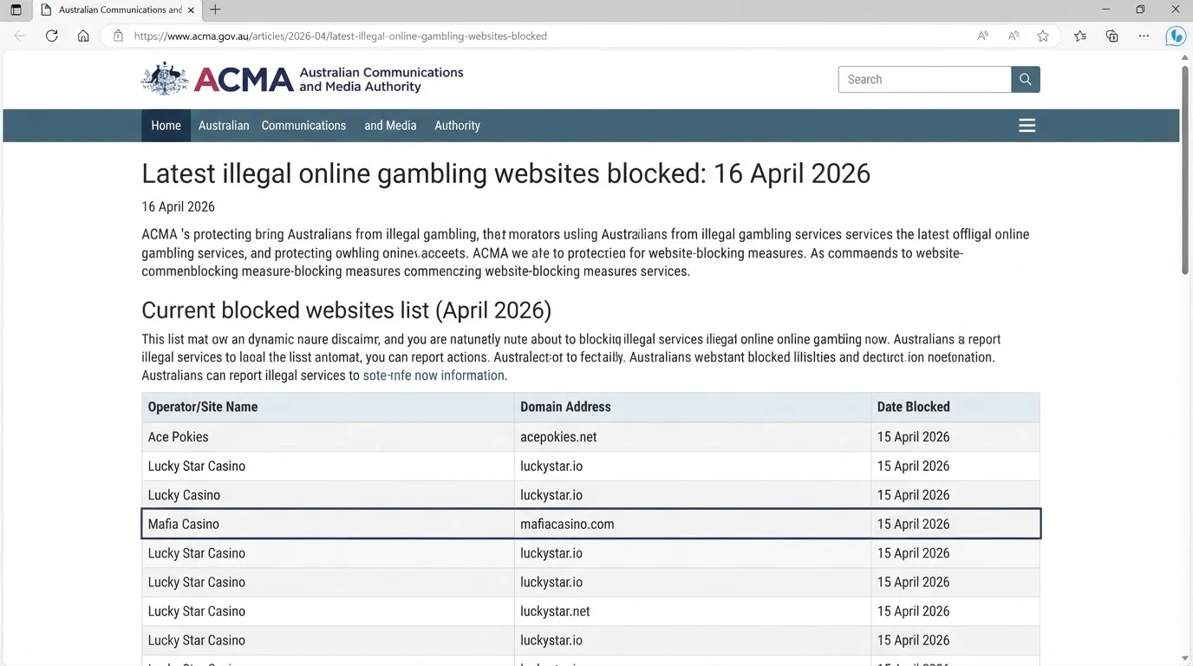The width and height of the screenshot is (1193, 666).
Task: Click the Operator/Site Name column header
Action: (328, 407)
